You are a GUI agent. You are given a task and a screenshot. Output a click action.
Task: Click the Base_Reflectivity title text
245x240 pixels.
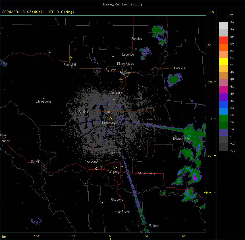[x=122, y=4]
